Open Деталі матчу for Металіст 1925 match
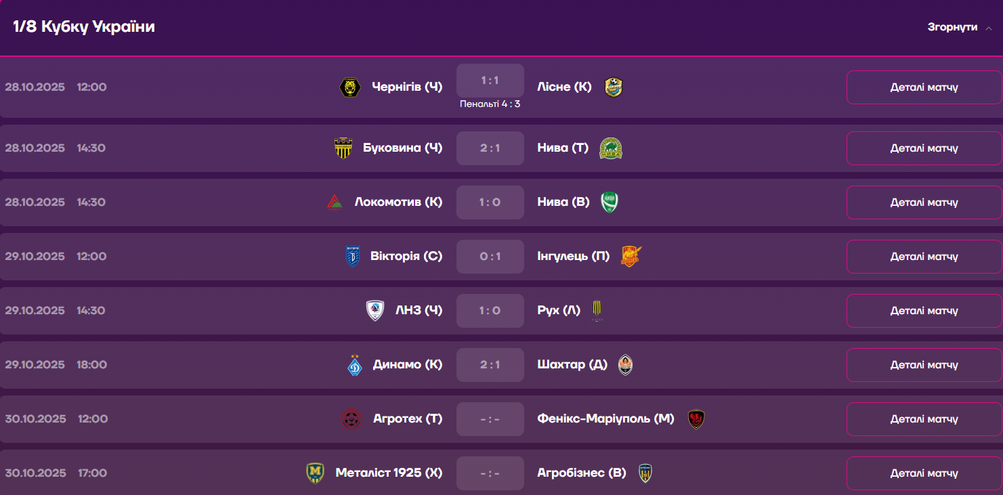The width and height of the screenshot is (1003, 495). tap(924, 473)
